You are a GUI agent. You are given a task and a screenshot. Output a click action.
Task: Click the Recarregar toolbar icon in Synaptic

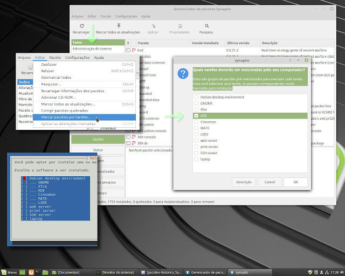82,26
